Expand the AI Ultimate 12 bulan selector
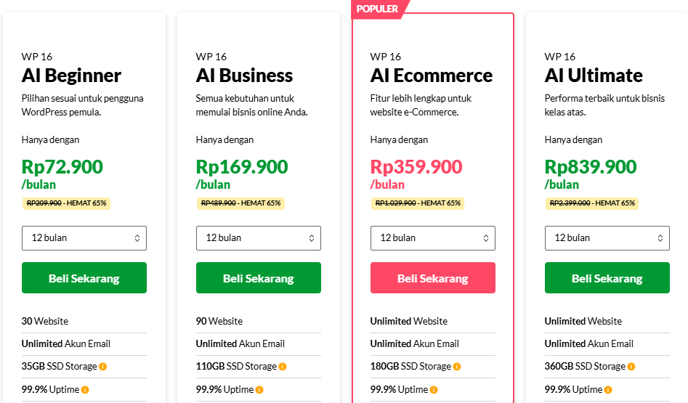This screenshot has width=688, height=403. (x=607, y=238)
